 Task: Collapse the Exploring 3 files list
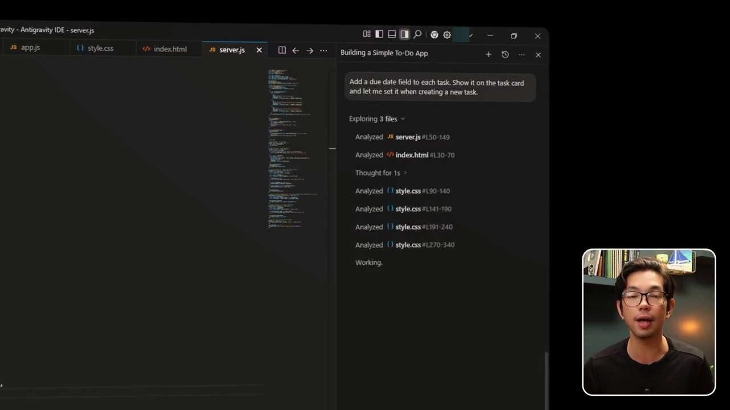[x=377, y=119]
